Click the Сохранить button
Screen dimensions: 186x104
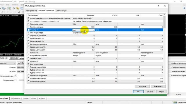click(x=158, y=86)
